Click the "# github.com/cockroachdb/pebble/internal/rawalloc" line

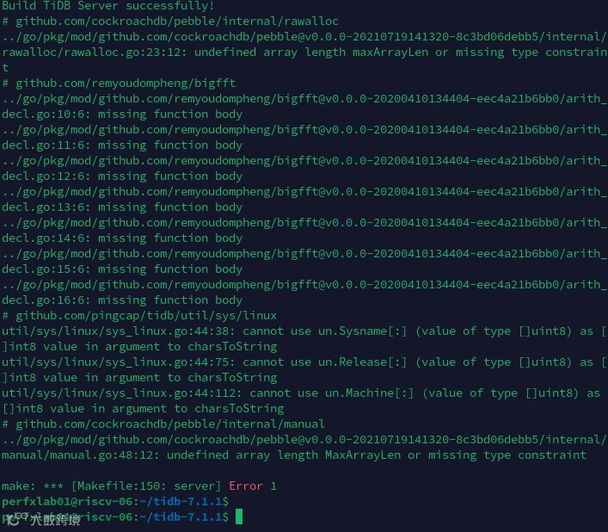click(170, 21)
